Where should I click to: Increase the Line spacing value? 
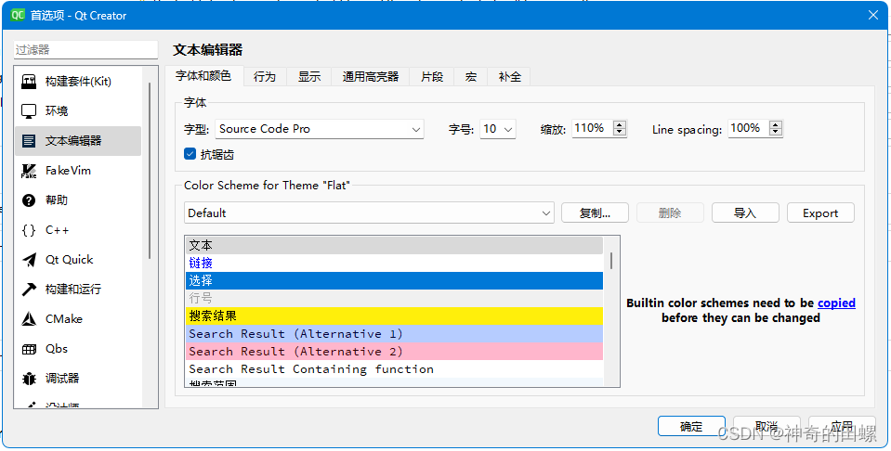tap(776, 124)
